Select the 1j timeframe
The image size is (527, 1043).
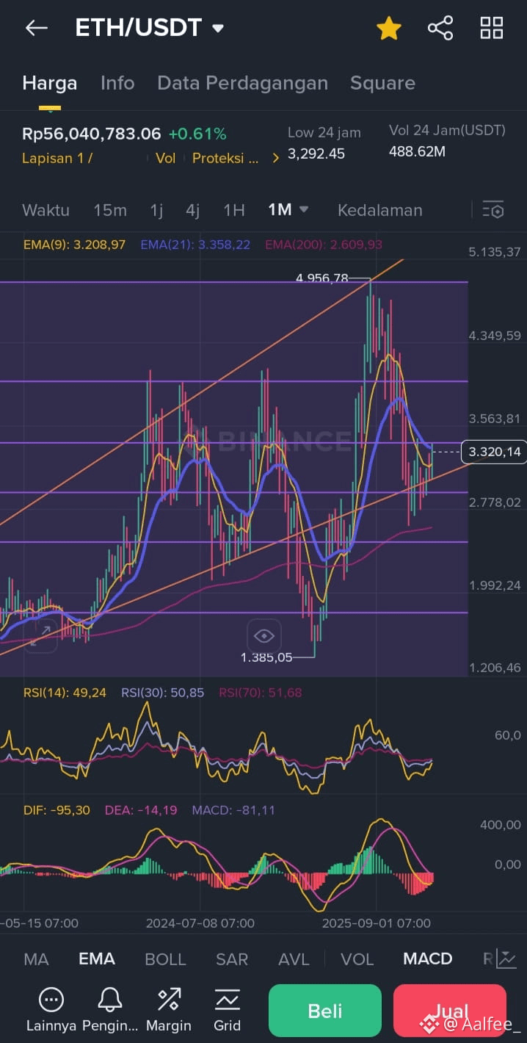(156, 210)
